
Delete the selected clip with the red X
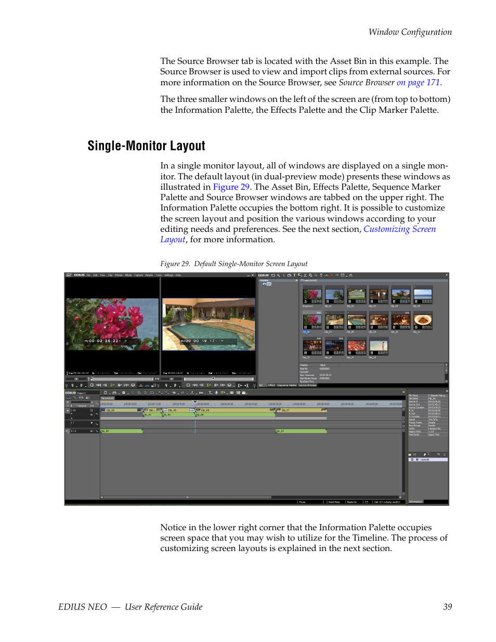coord(332,275)
